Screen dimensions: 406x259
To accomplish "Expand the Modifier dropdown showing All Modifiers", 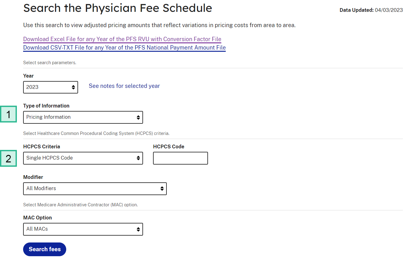I will point(95,189).
